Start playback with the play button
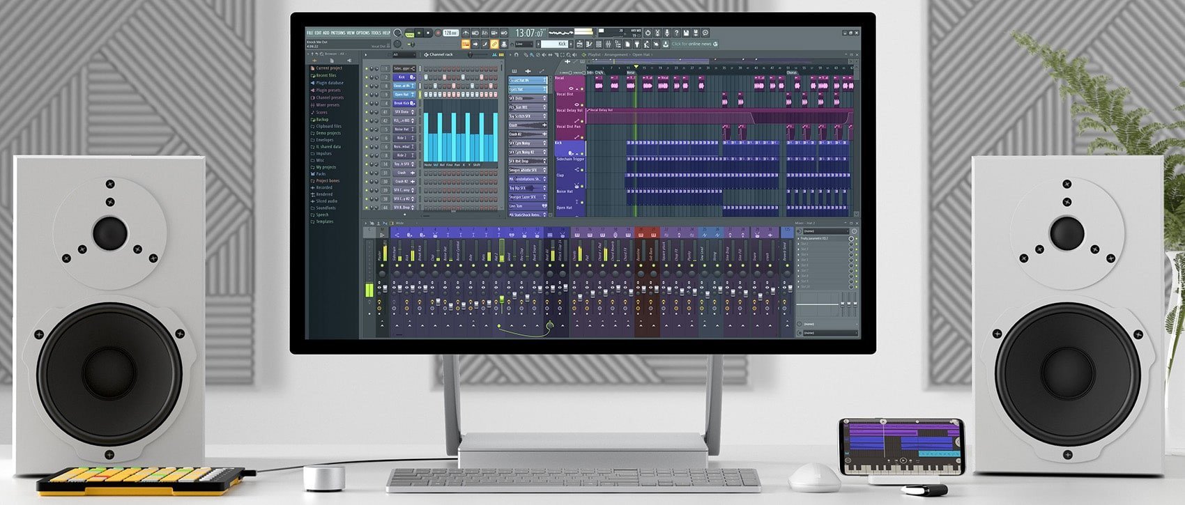Viewport: 1185px width, 505px height. (419, 33)
